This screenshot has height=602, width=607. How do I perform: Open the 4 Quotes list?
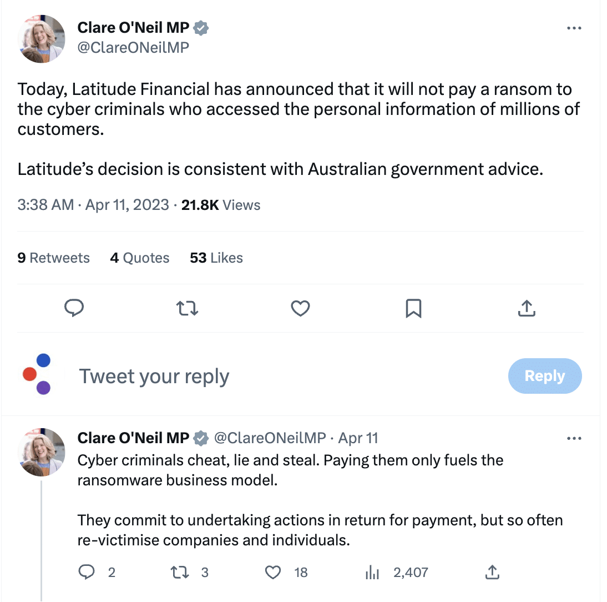pyautogui.click(x=140, y=258)
